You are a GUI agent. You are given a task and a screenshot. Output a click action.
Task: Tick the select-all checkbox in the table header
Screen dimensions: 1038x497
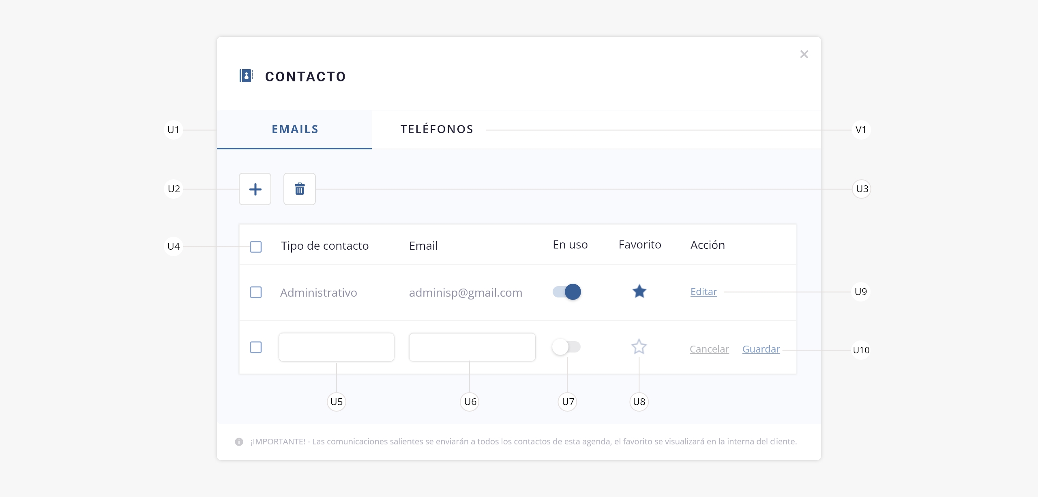click(x=256, y=246)
